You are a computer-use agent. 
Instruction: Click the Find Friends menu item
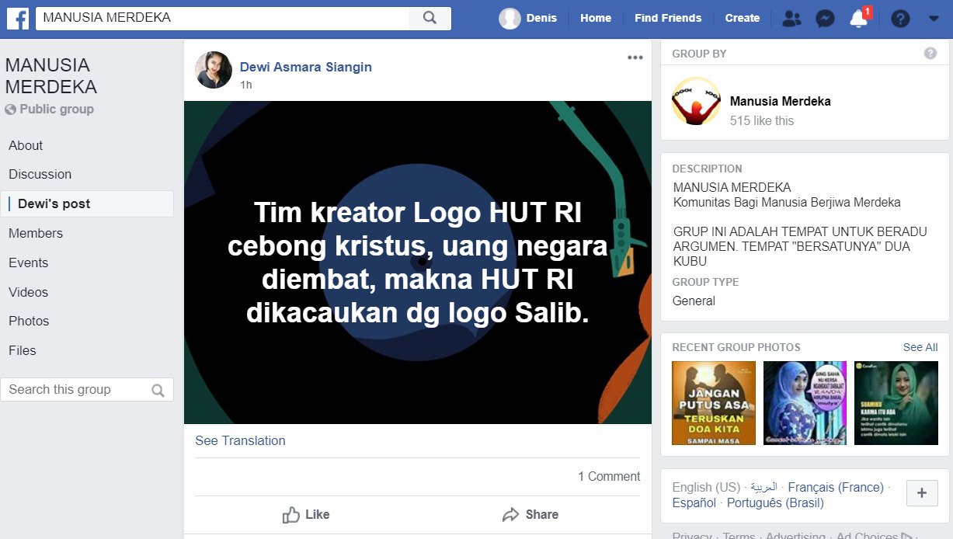point(668,18)
